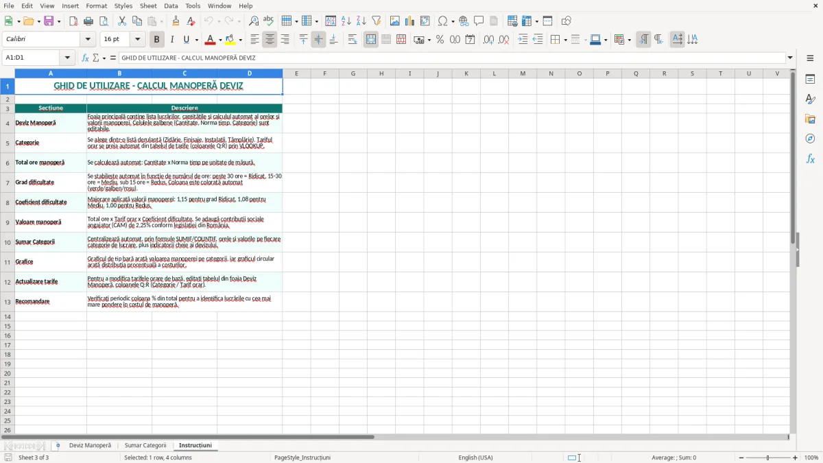Open the Format menu
The height and width of the screenshot is (463, 823).
tap(97, 5)
